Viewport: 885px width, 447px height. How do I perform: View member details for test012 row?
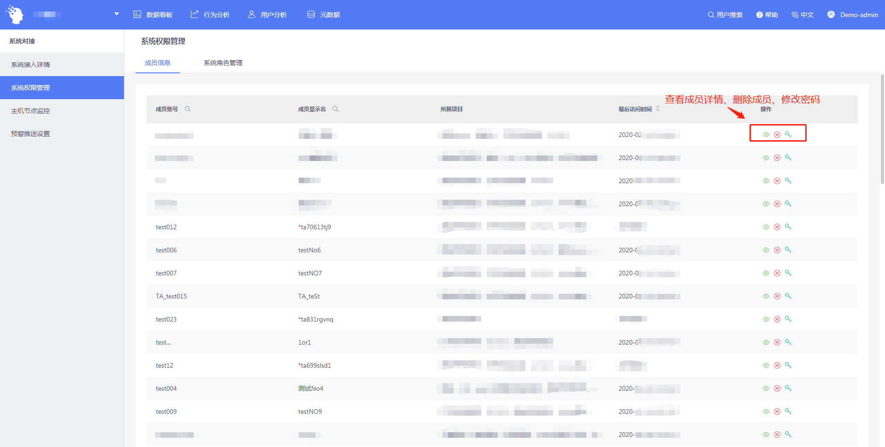coord(766,227)
